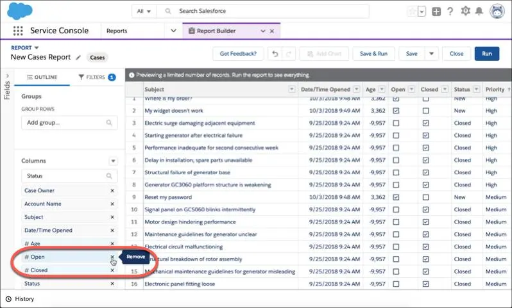Open the Columns section dropdown menu
Screen dimensions: 512x308
tap(113, 161)
